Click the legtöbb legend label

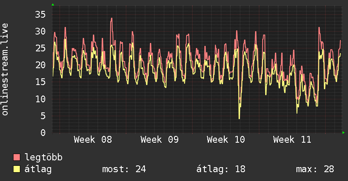[x=43, y=157]
